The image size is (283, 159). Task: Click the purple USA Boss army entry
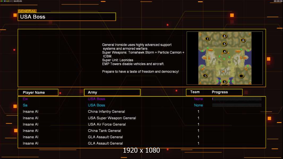tap(96, 99)
